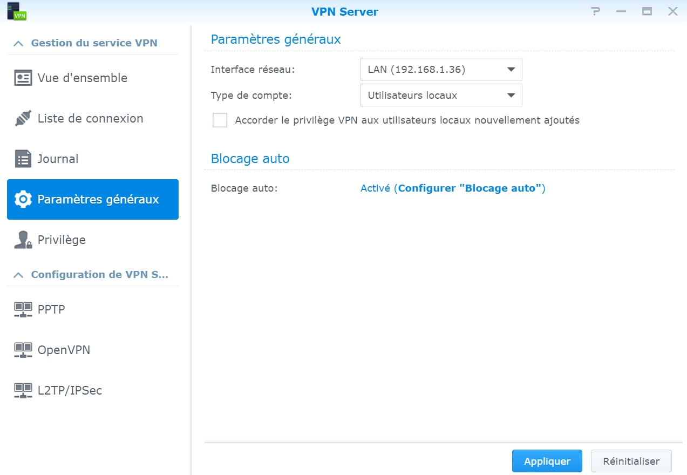The image size is (687, 475).
Task: Open OpenVPN configuration
Action: [93, 350]
